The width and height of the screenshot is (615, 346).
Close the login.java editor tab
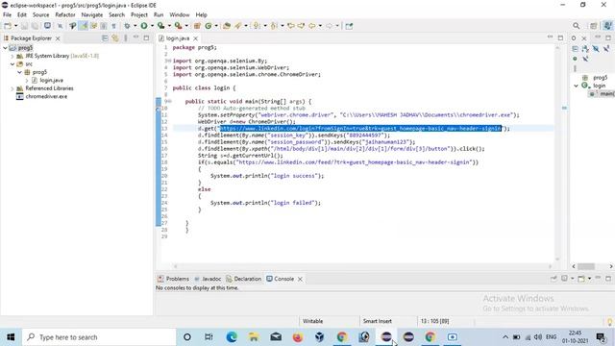(195, 38)
